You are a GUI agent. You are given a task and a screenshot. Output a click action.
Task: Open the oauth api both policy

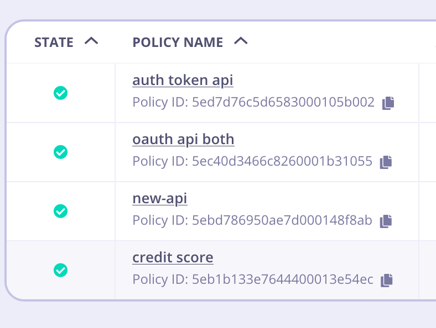click(x=183, y=140)
